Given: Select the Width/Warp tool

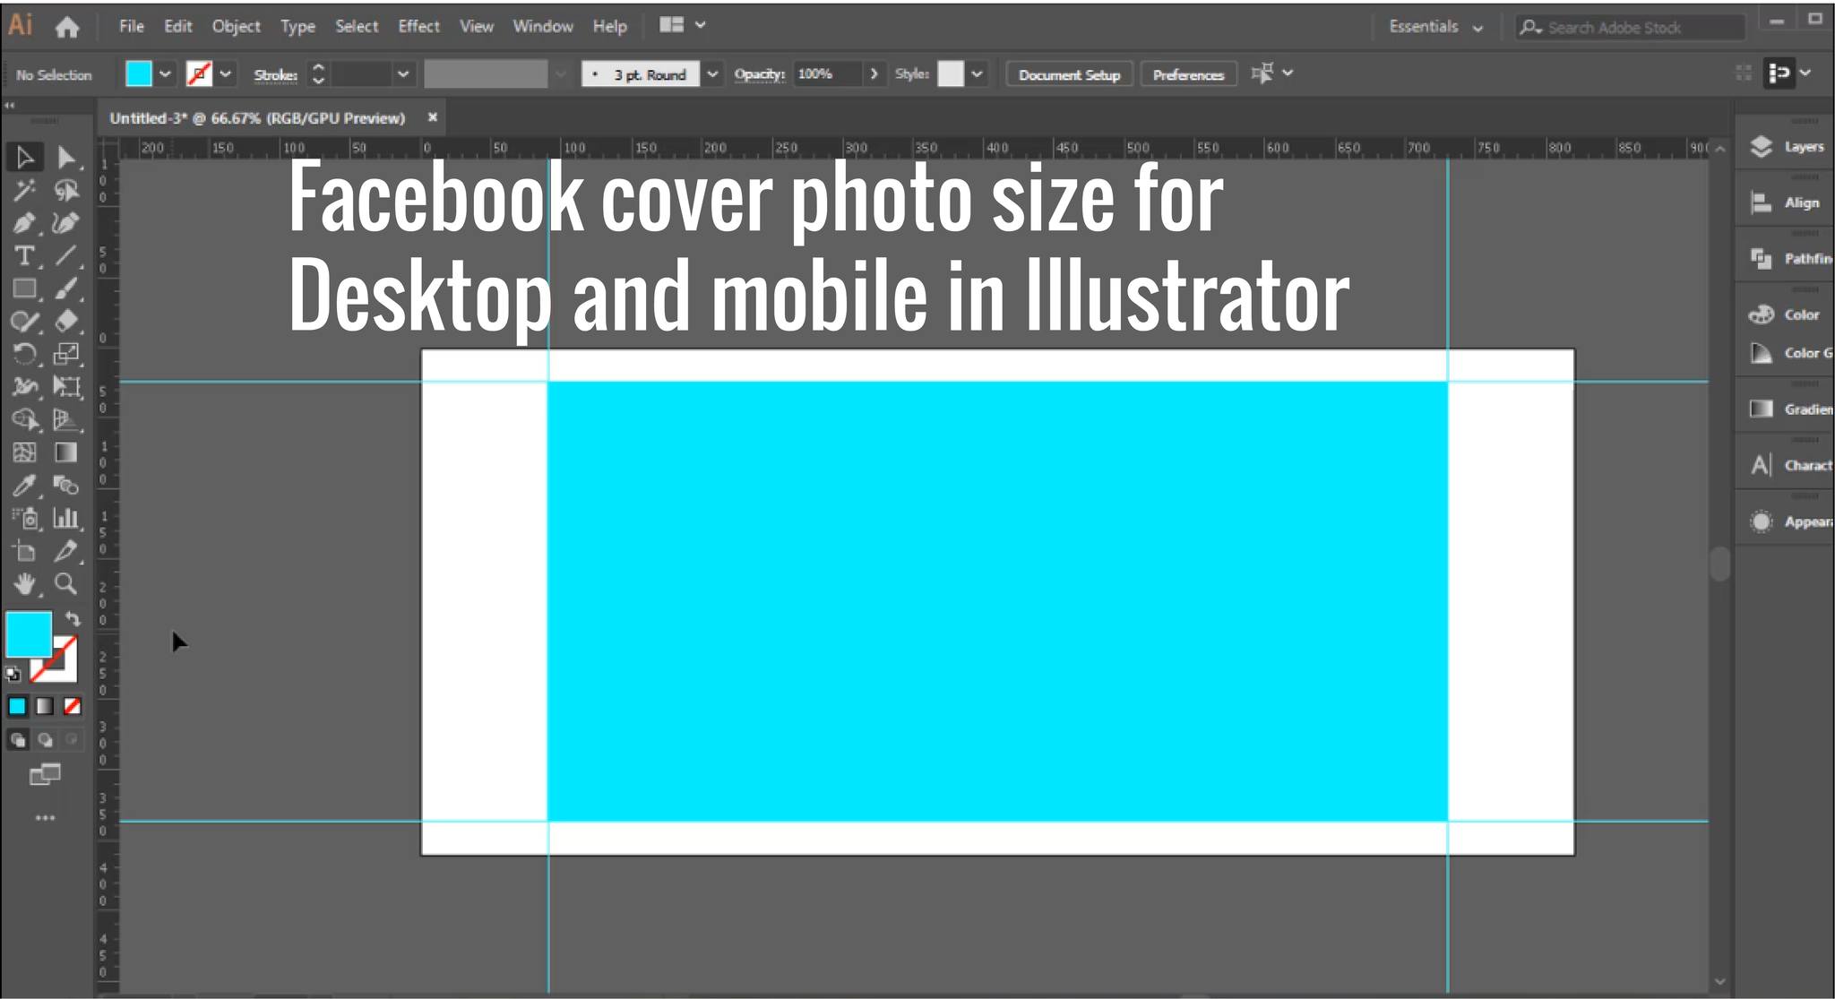Looking at the screenshot, I should (x=24, y=387).
